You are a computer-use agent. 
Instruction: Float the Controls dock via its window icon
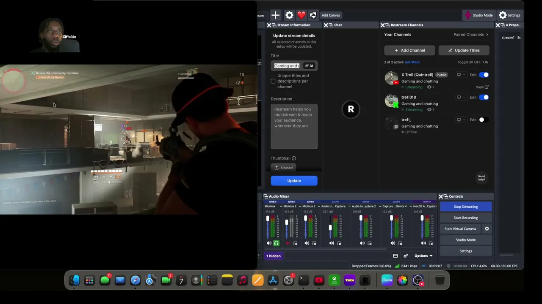click(x=446, y=196)
